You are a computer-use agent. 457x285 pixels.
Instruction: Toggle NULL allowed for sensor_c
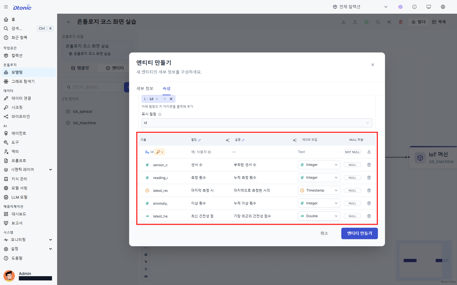click(352, 165)
